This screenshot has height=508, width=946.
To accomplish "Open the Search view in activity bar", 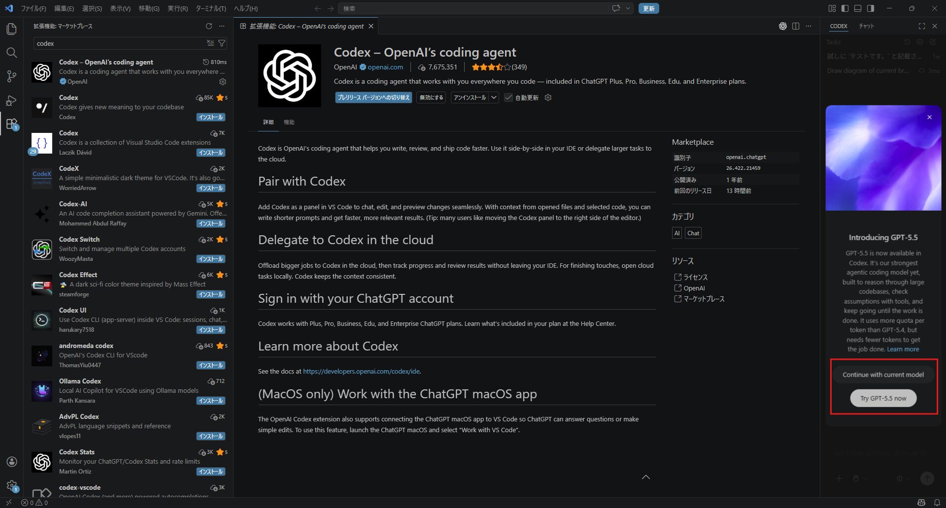I will pyautogui.click(x=11, y=53).
